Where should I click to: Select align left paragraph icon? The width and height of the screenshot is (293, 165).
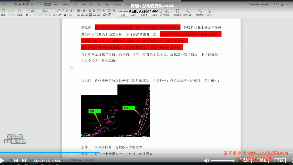point(78,15)
